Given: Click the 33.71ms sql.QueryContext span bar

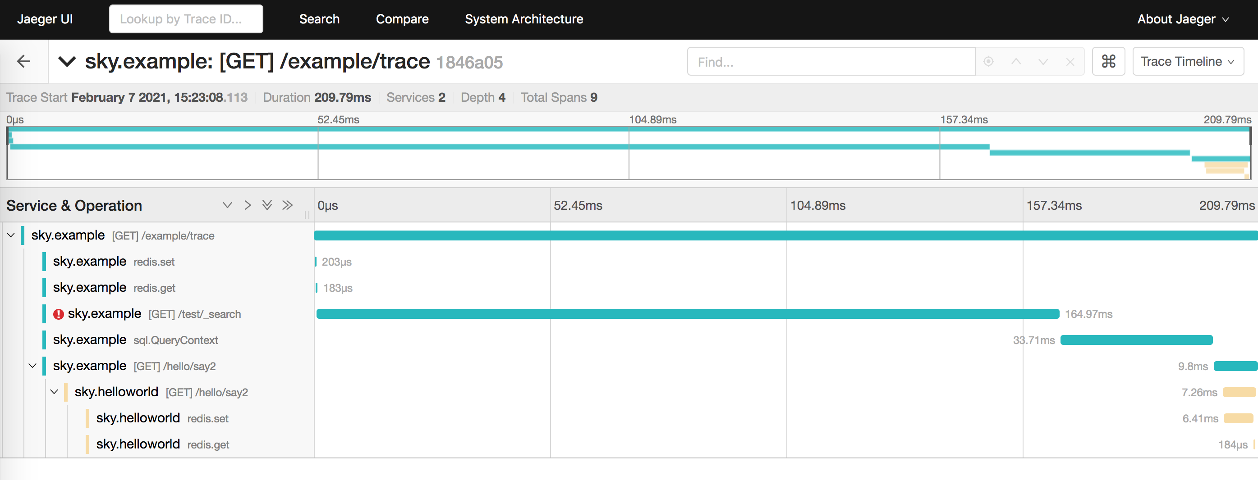Looking at the screenshot, I should coord(1136,340).
